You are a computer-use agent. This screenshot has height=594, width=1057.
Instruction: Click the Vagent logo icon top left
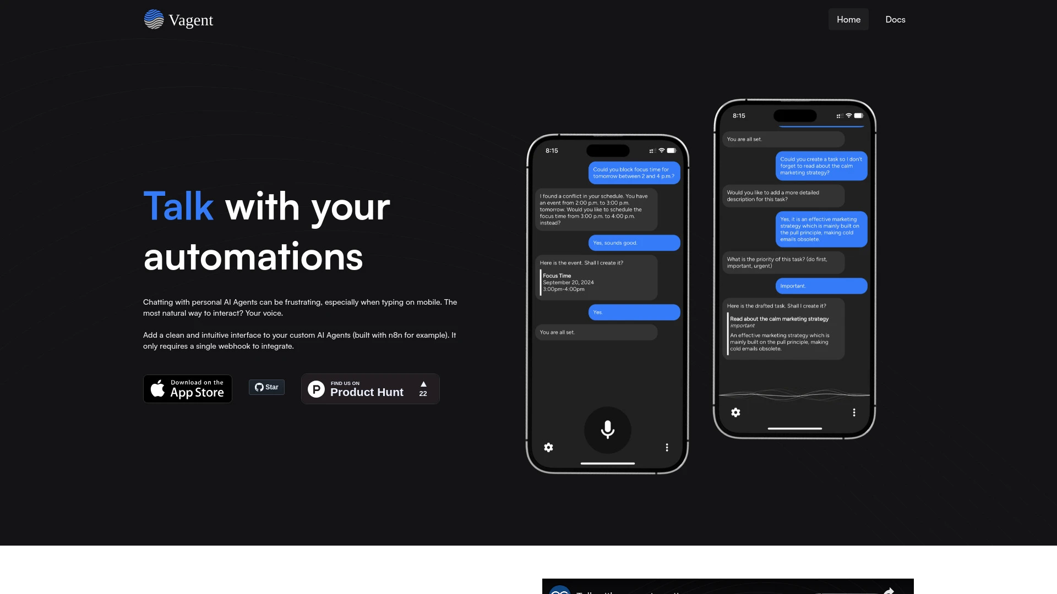tap(152, 20)
